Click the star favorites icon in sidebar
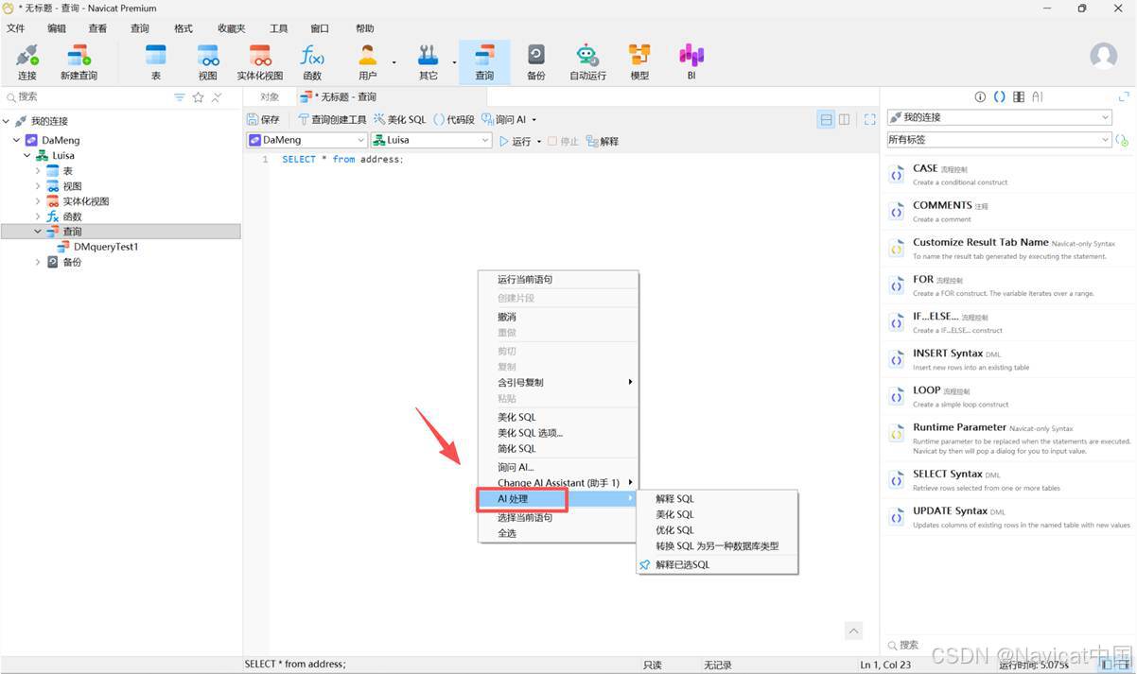The image size is (1137, 674). click(x=199, y=97)
